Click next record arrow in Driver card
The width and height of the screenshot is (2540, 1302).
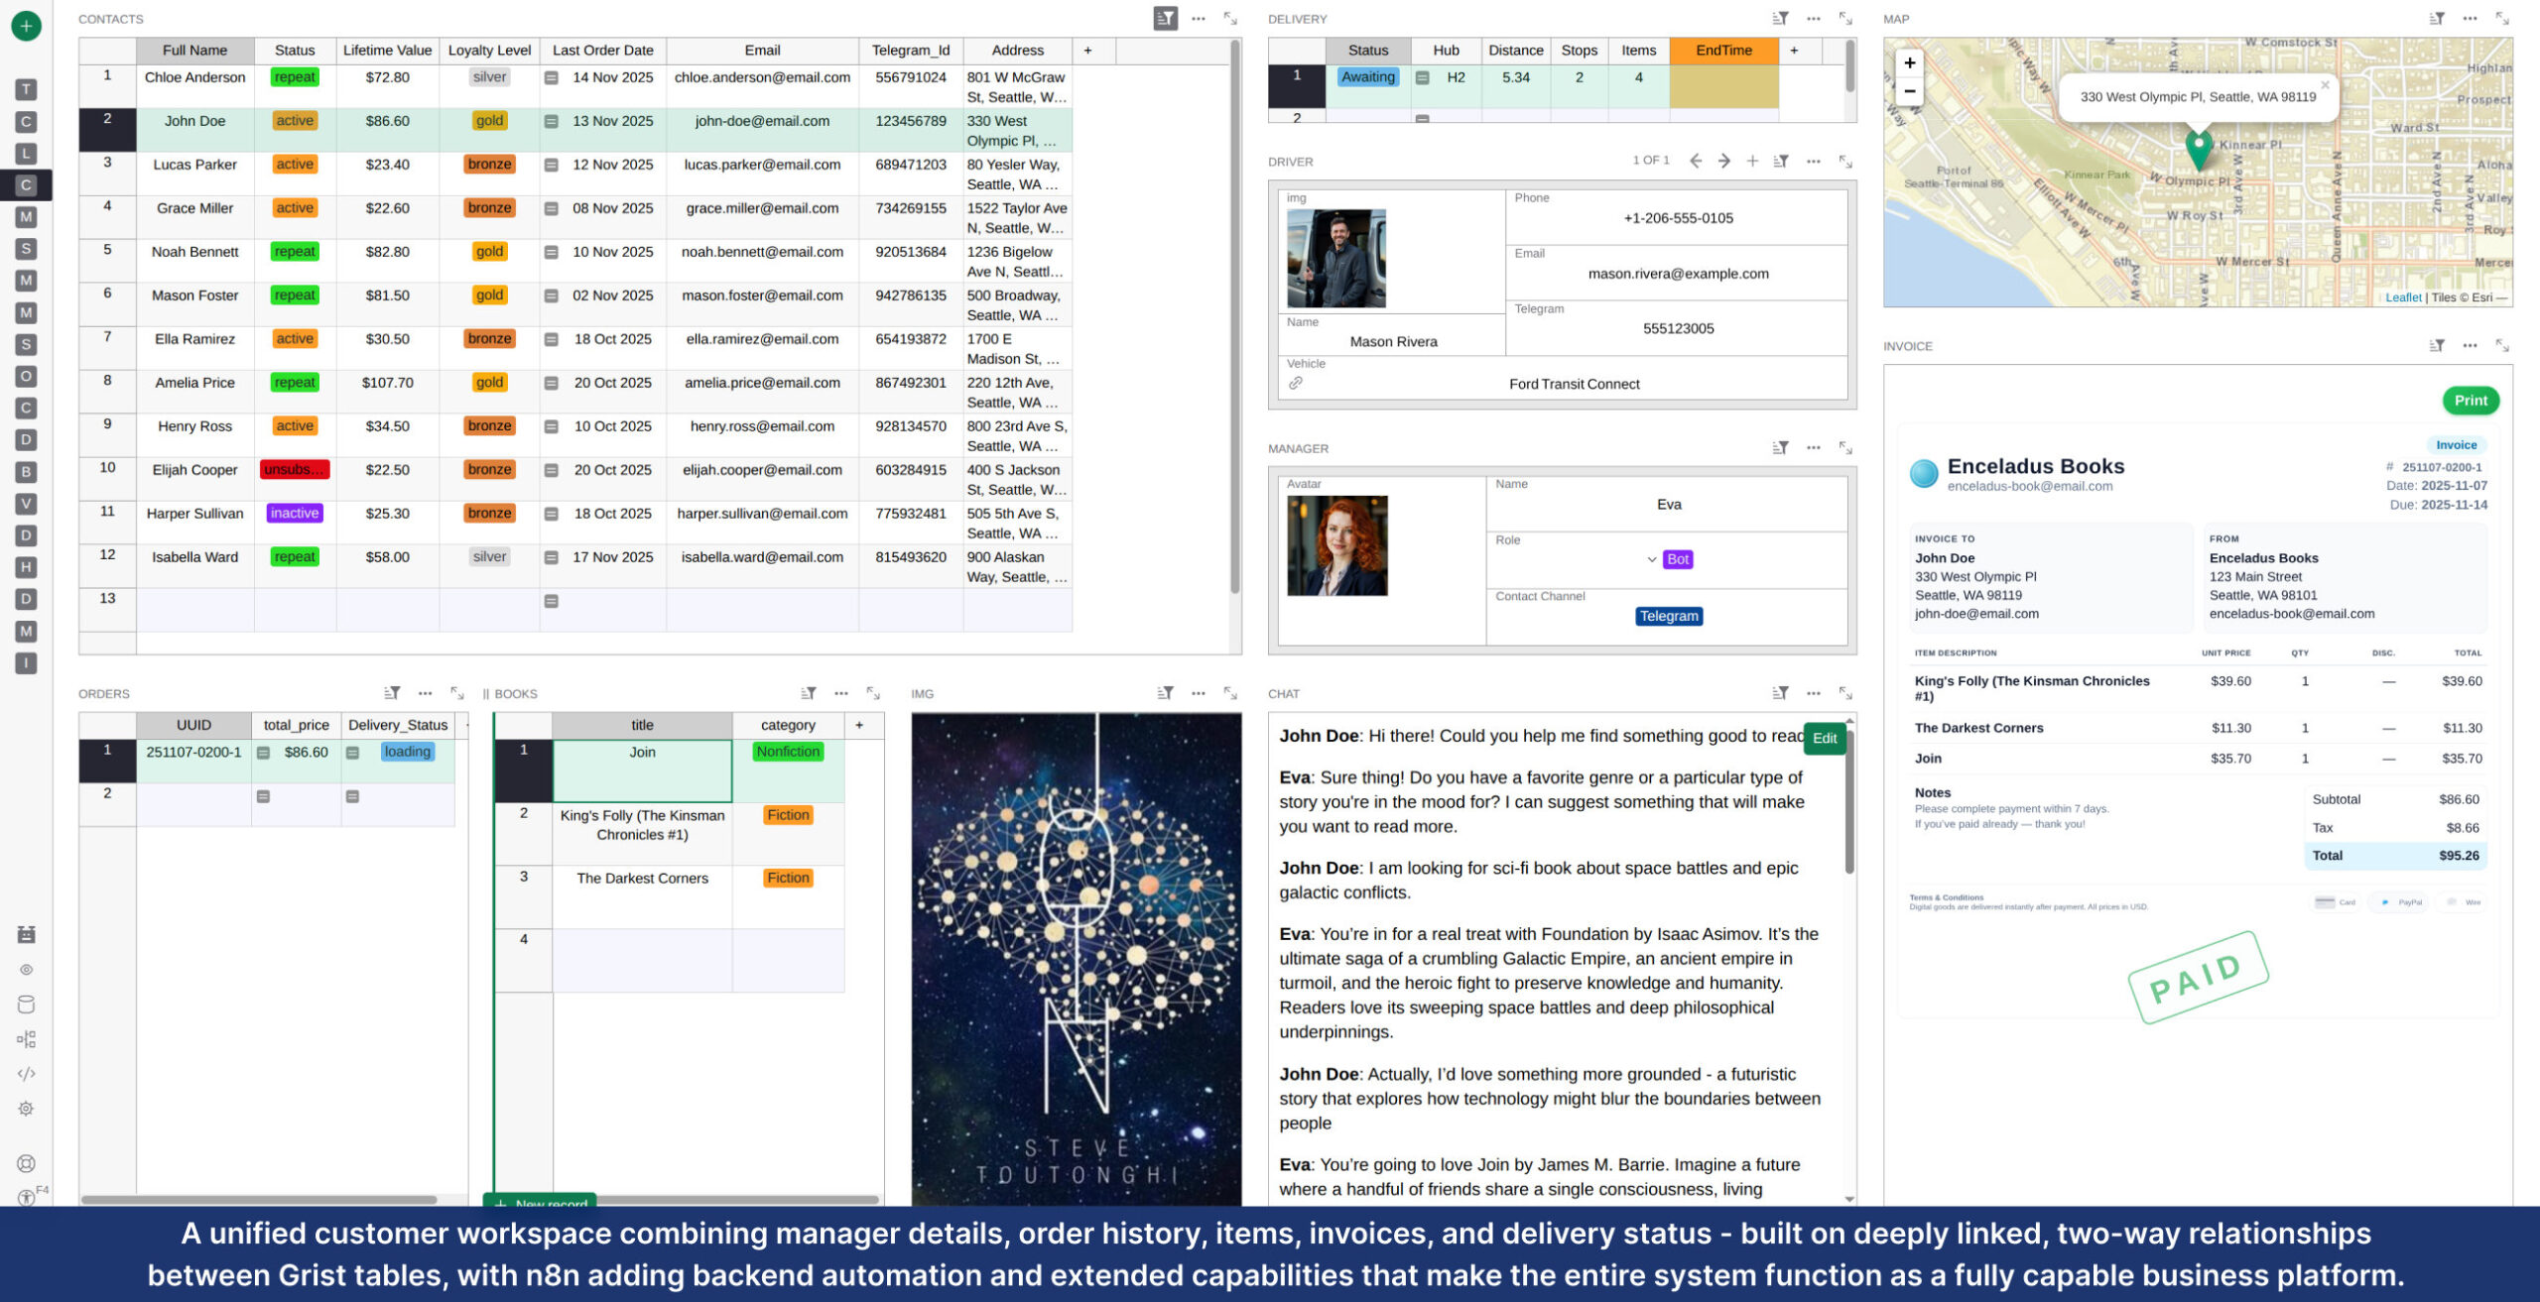pyautogui.click(x=1723, y=161)
